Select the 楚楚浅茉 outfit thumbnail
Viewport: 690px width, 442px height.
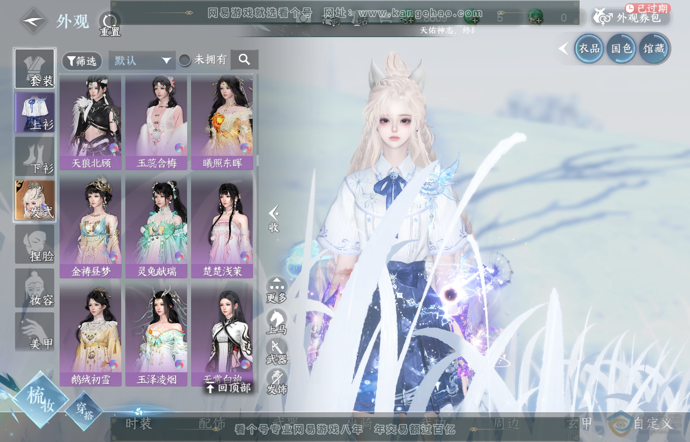[x=222, y=227]
